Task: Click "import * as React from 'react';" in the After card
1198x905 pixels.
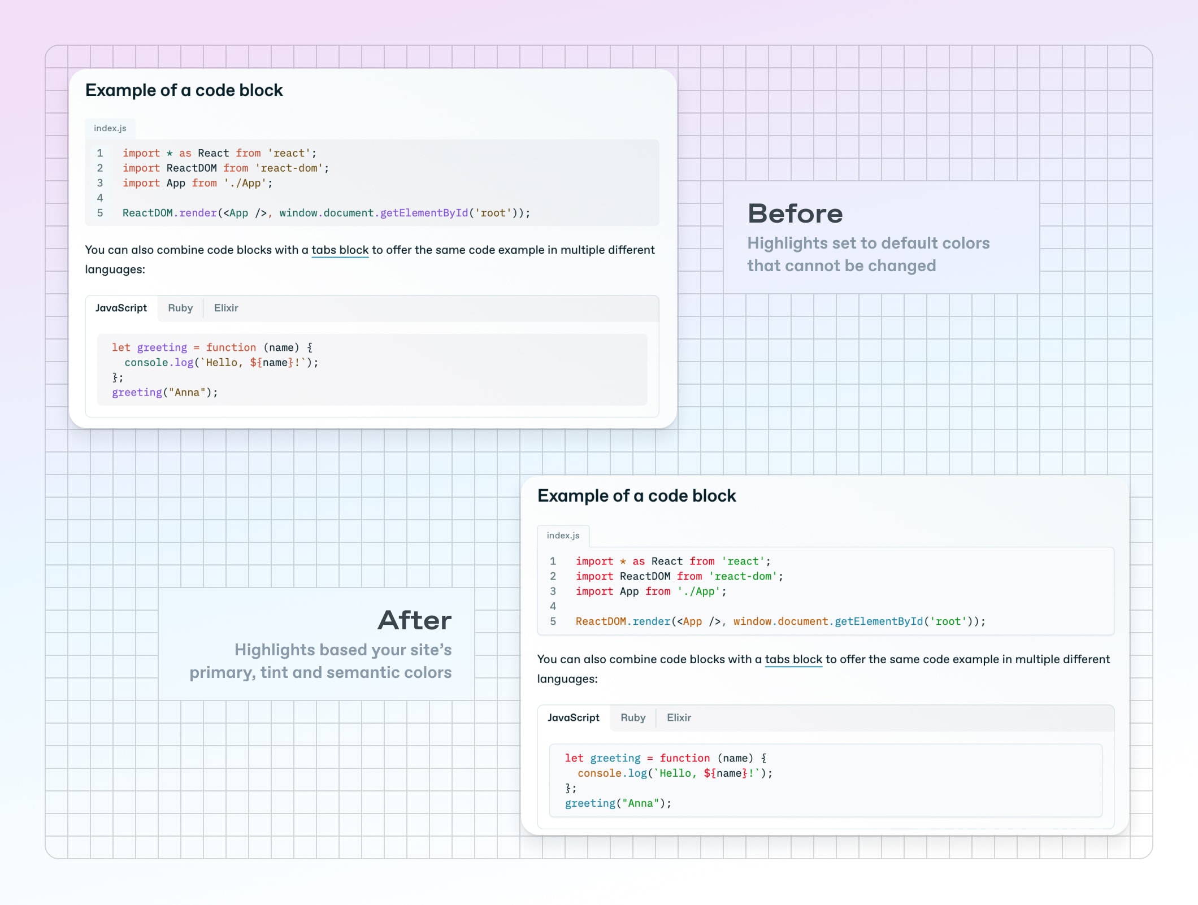Action: pyautogui.click(x=673, y=562)
